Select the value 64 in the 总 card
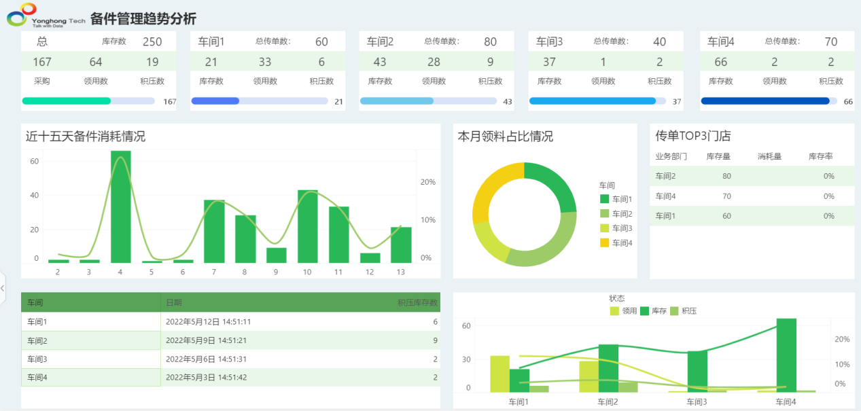 point(96,62)
